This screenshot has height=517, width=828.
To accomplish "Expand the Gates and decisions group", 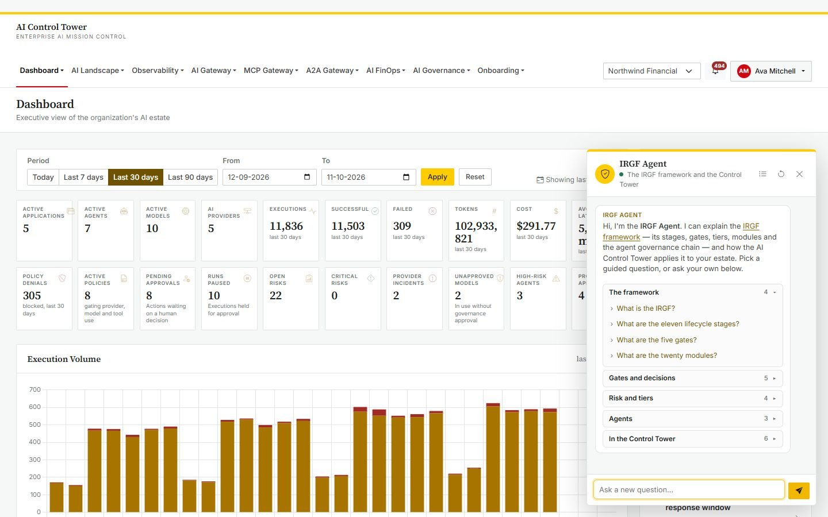I will [x=693, y=378].
